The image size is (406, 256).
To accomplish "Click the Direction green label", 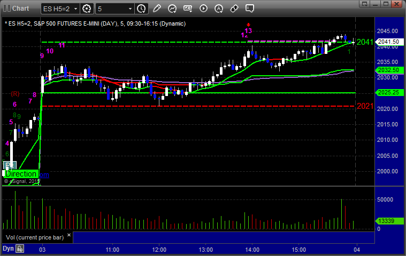I will click(x=21, y=174).
